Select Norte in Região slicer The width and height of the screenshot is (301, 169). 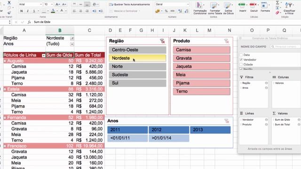(137, 67)
